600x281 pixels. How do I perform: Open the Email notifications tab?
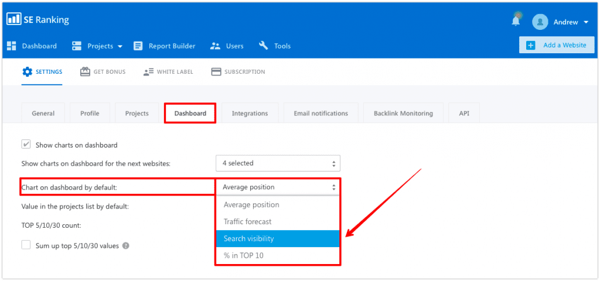321,113
